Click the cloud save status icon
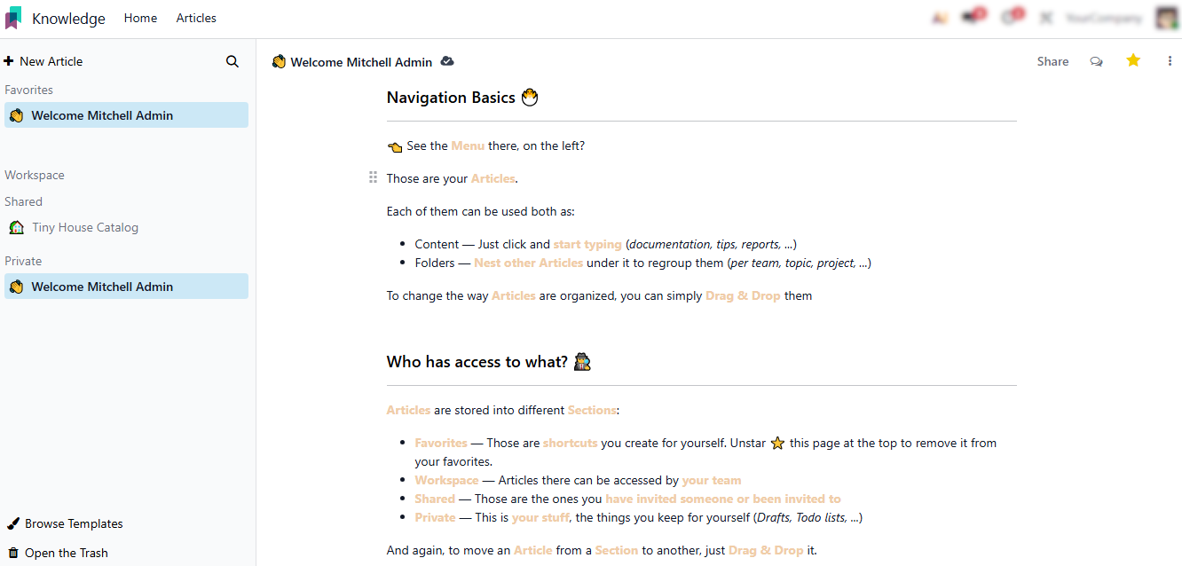The image size is (1182, 566). [447, 61]
